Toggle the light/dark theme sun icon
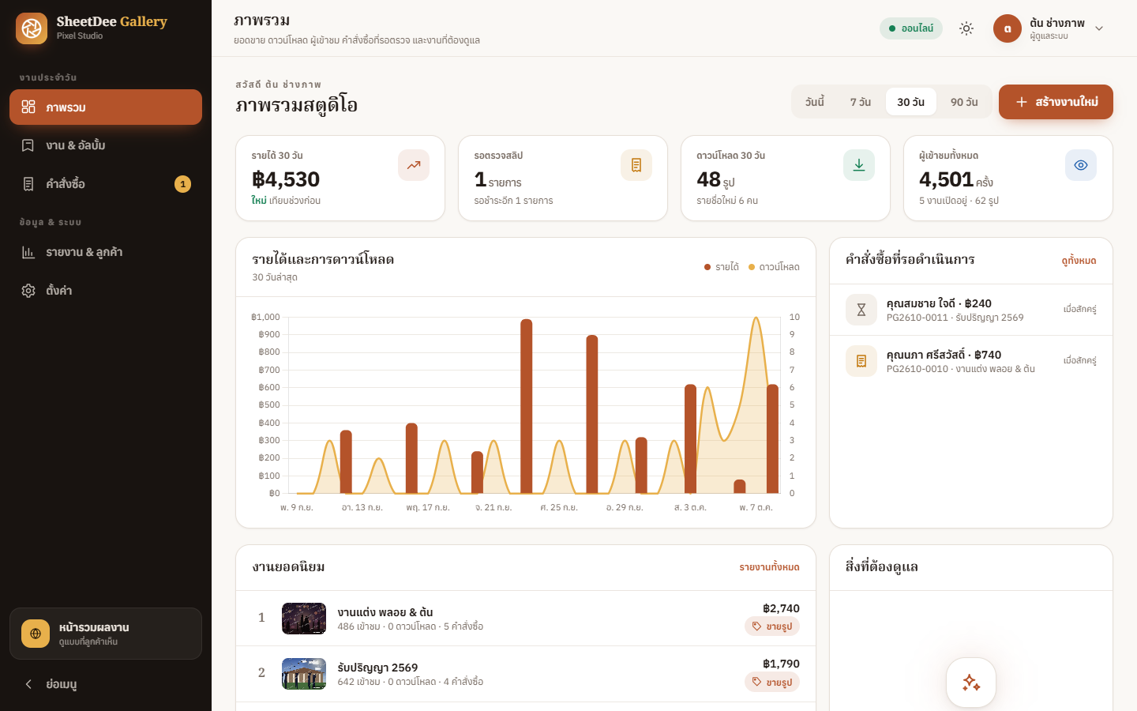 (x=966, y=28)
